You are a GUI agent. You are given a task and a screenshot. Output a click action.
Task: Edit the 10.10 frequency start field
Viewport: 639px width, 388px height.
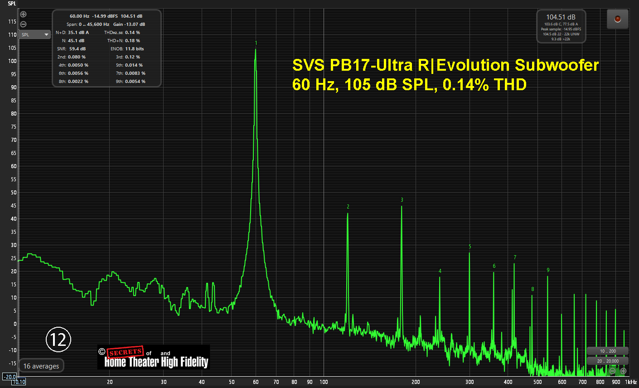point(19,382)
